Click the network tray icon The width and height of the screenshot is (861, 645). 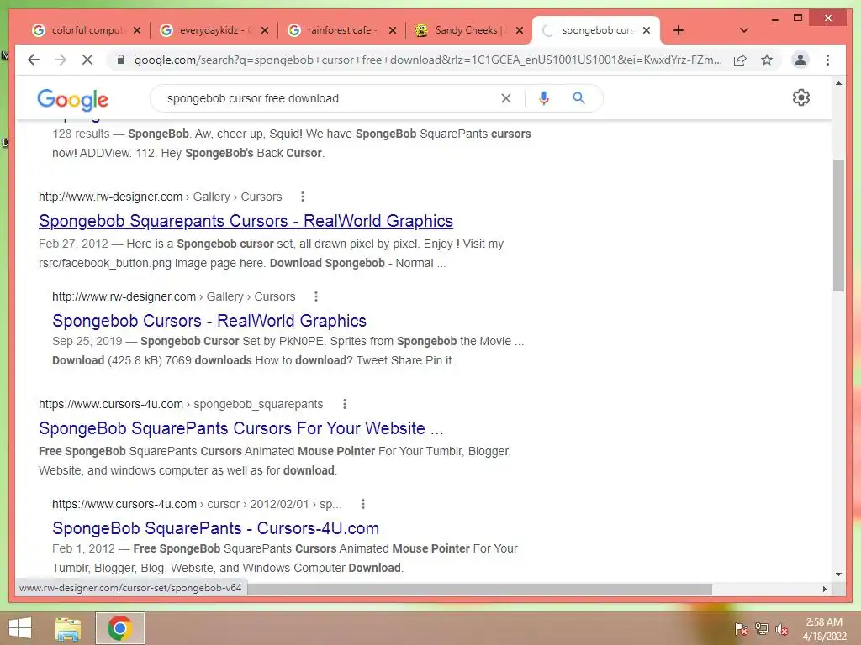pyautogui.click(x=762, y=629)
